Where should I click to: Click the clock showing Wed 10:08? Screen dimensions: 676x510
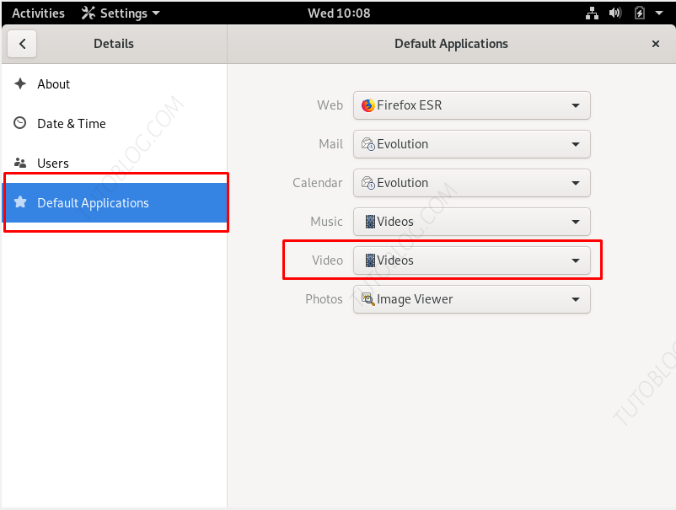click(x=339, y=13)
